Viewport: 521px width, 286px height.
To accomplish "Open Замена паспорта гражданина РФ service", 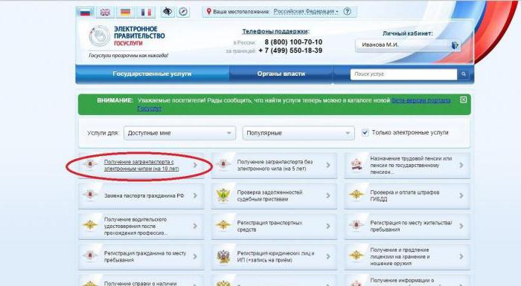I will click(144, 196).
